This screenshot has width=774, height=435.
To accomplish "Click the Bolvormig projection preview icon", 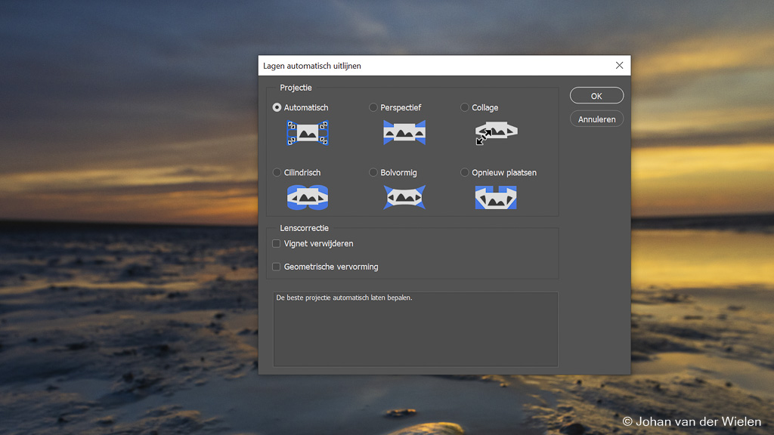I will tap(404, 198).
